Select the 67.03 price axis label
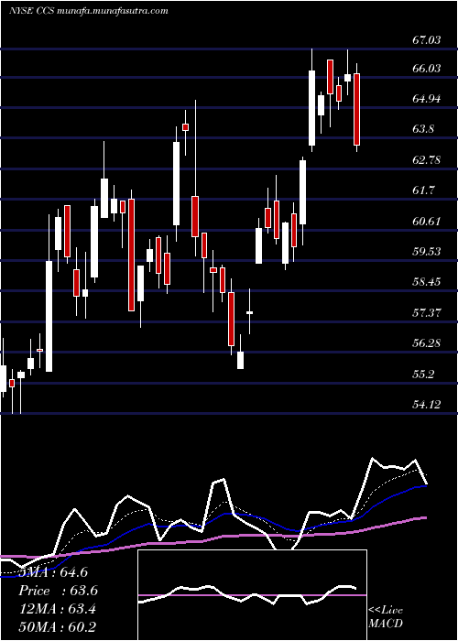458x641 pixels. tap(427, 40)
